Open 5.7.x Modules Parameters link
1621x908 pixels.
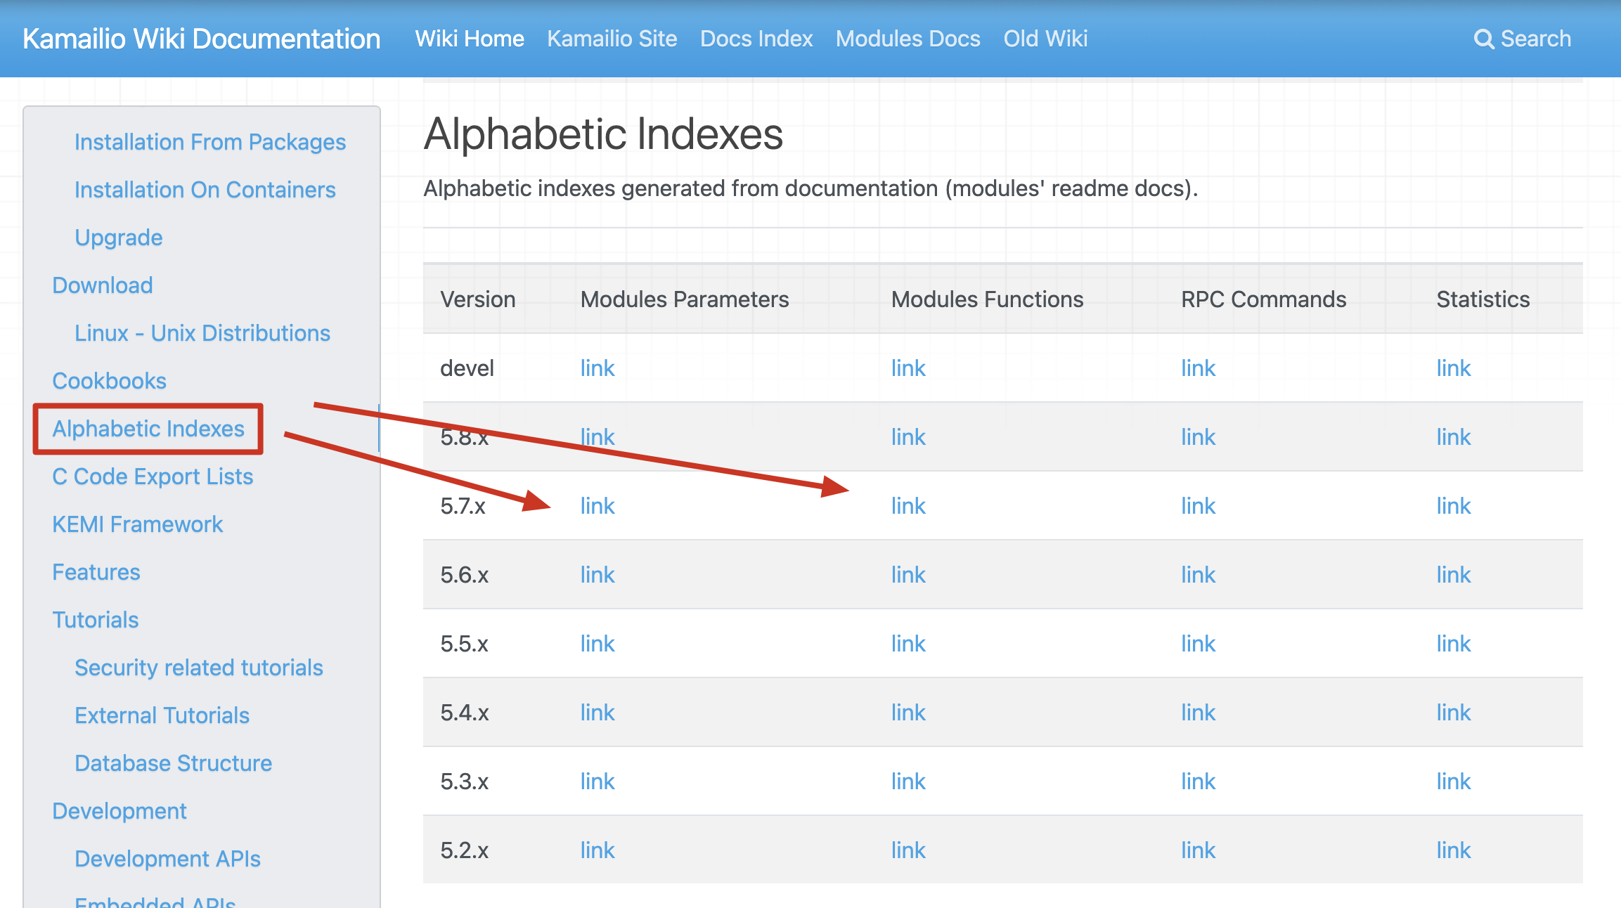598,506
